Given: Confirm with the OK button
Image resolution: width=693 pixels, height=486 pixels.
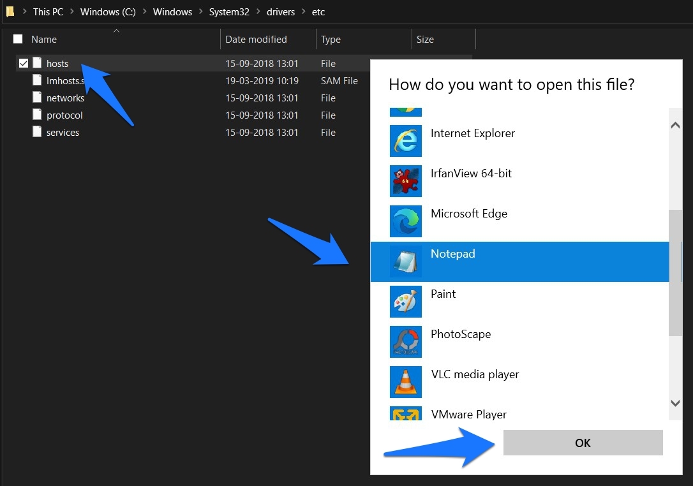Looking at the screenshot, I should pyautogui.click(x=583, y=443).
